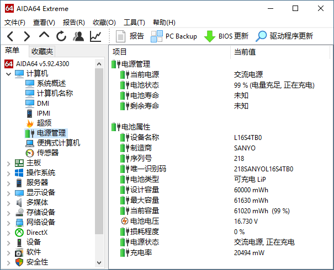334x270 pixels.
Task: Click the Refresh toolbar icon
Action: pos(61,36)
